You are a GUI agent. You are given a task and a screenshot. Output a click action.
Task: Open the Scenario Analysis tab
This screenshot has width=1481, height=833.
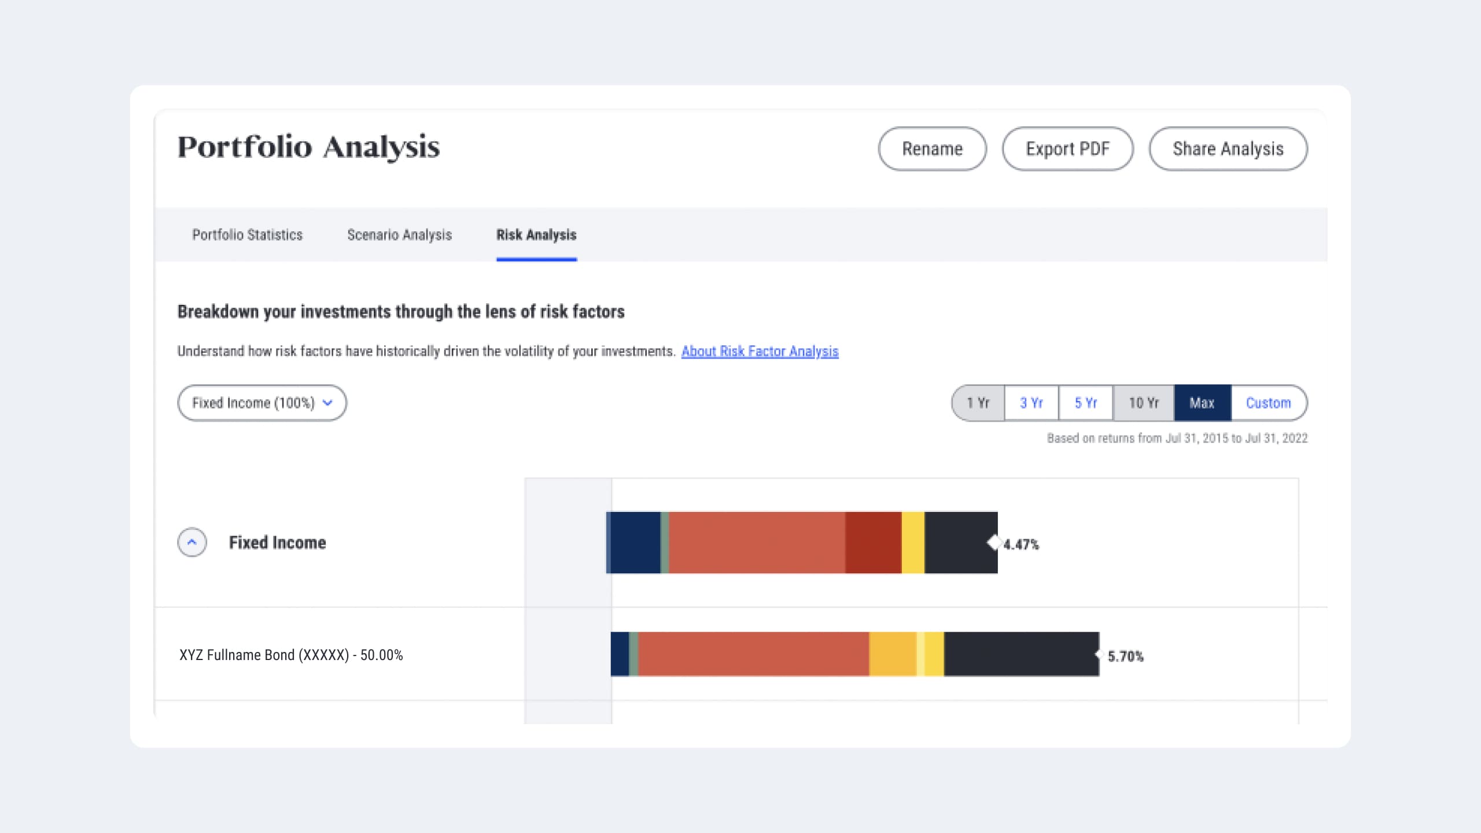(400, 235)
